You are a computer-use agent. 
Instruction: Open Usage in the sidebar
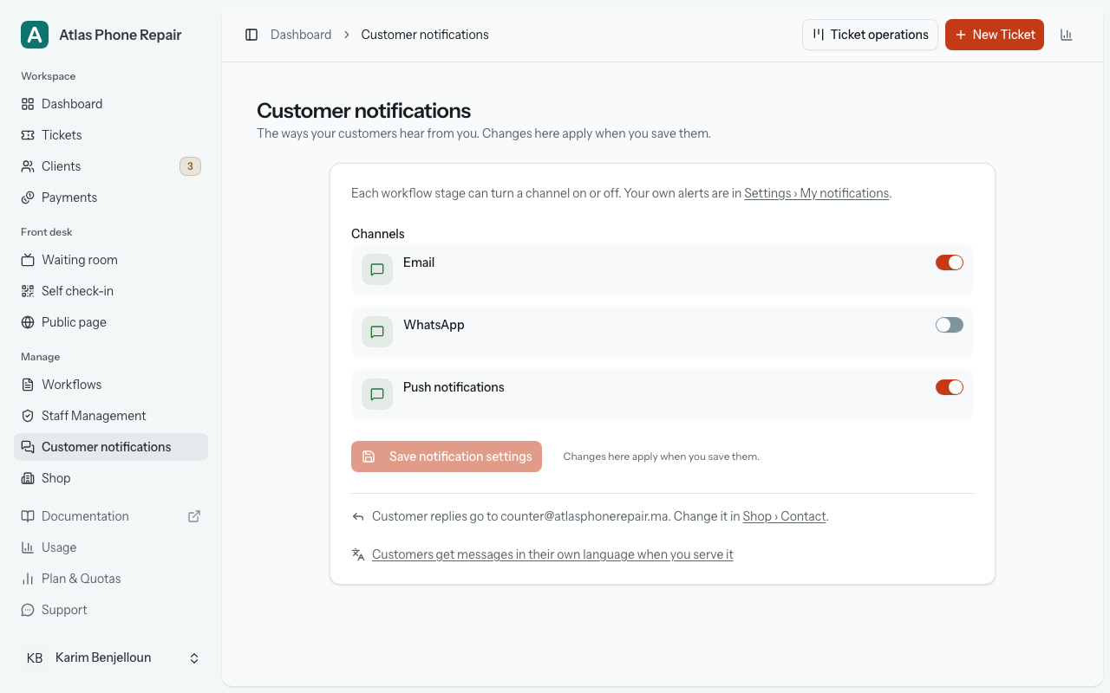(111, 547)
